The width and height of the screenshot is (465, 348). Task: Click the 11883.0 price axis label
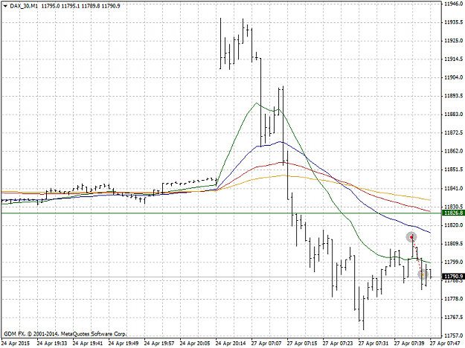[x=453, y=114]
